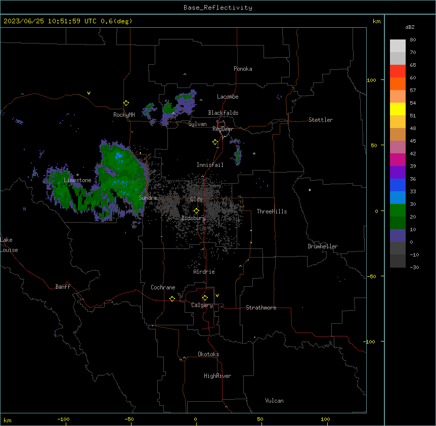Image resolution: width=436 pixels, height=426 pixels.
Task: Pick the red 60-65 dBZ legend swatch
Action: pos(398,71)
